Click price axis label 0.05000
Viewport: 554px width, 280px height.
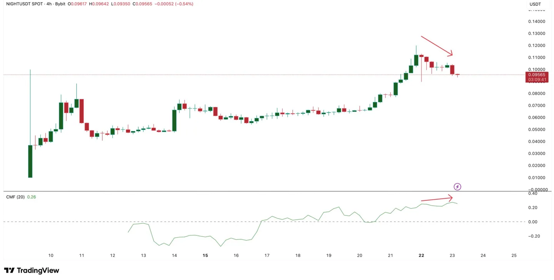tap(537, 129)
